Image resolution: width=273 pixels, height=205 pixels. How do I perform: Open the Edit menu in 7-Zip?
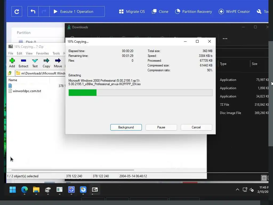19,53
